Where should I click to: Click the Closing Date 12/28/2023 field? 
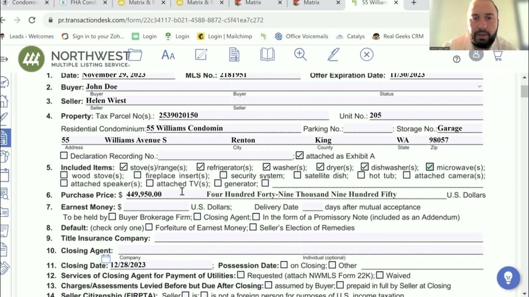click(161, 265)
